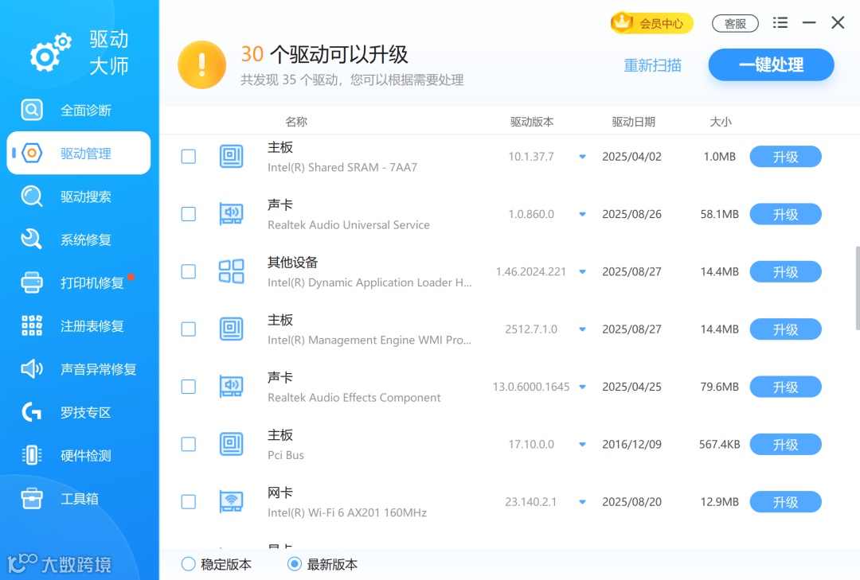Expand version dropdown for 13.0.6000.1645
860x580 pixels.
point(582,387)
